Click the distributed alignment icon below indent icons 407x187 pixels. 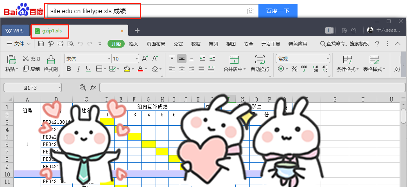[x=211, y=68]
